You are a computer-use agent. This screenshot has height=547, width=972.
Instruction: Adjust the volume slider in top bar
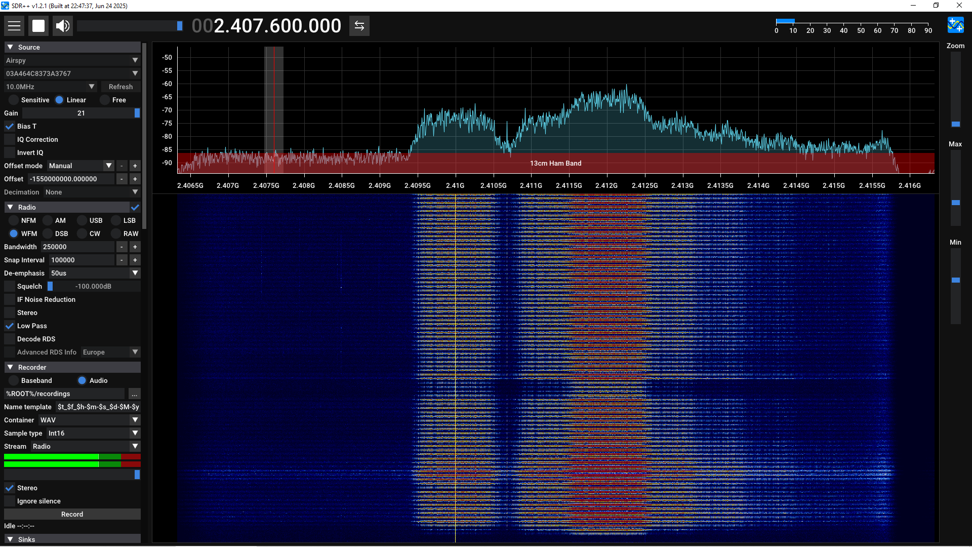click(130, 26)
